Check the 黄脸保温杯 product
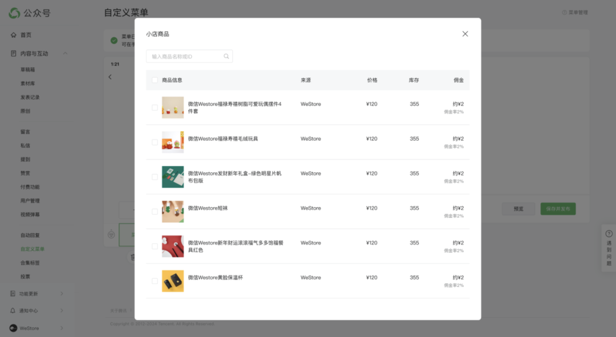The image size is (616, 337). pos(155,281)
